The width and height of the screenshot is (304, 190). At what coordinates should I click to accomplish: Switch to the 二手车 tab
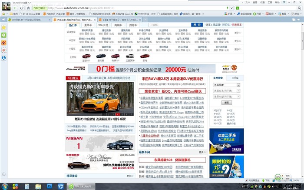coord(235,77)
